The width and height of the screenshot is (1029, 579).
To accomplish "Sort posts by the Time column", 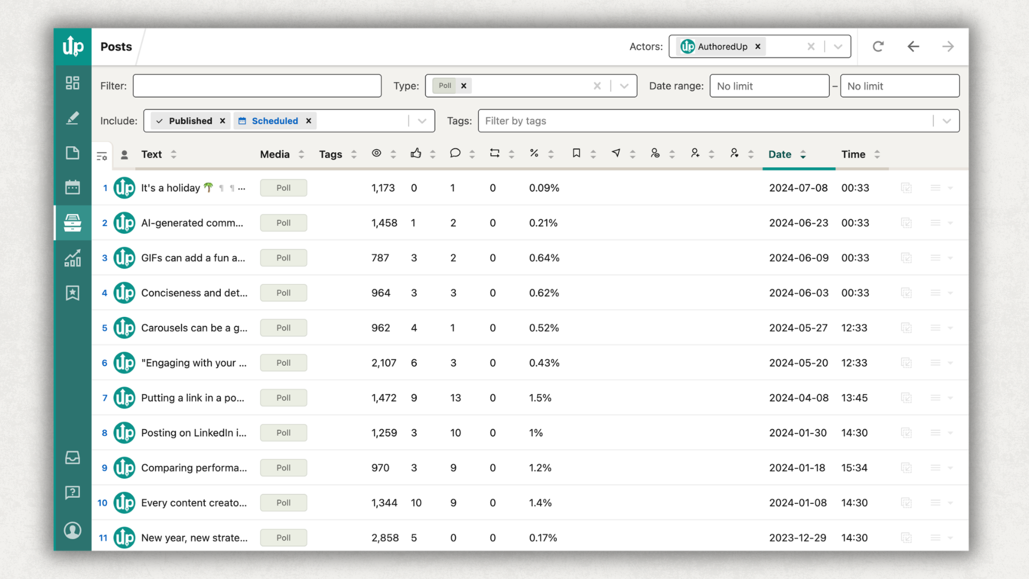I will 877,154.
